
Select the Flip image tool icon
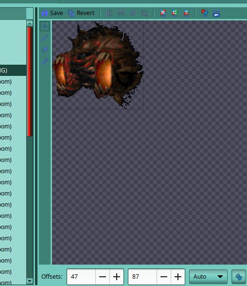coord(121,13)
